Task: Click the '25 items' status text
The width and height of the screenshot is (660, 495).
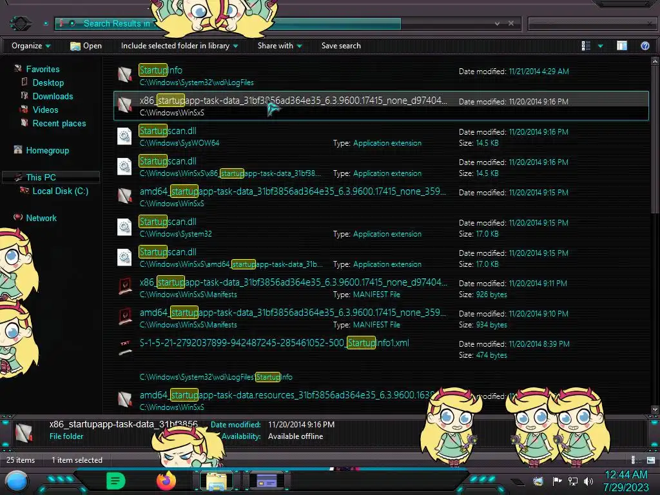Action: point(21,460)
